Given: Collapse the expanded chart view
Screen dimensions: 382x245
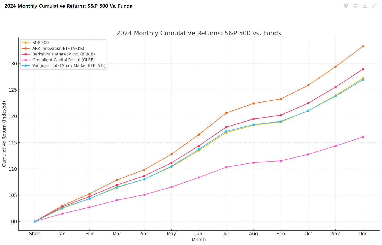Looking at the screenshot, I should coord(374,5).
